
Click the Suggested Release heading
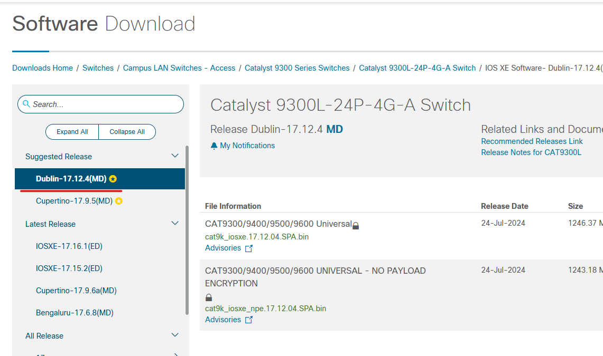[x=59, y=157]
